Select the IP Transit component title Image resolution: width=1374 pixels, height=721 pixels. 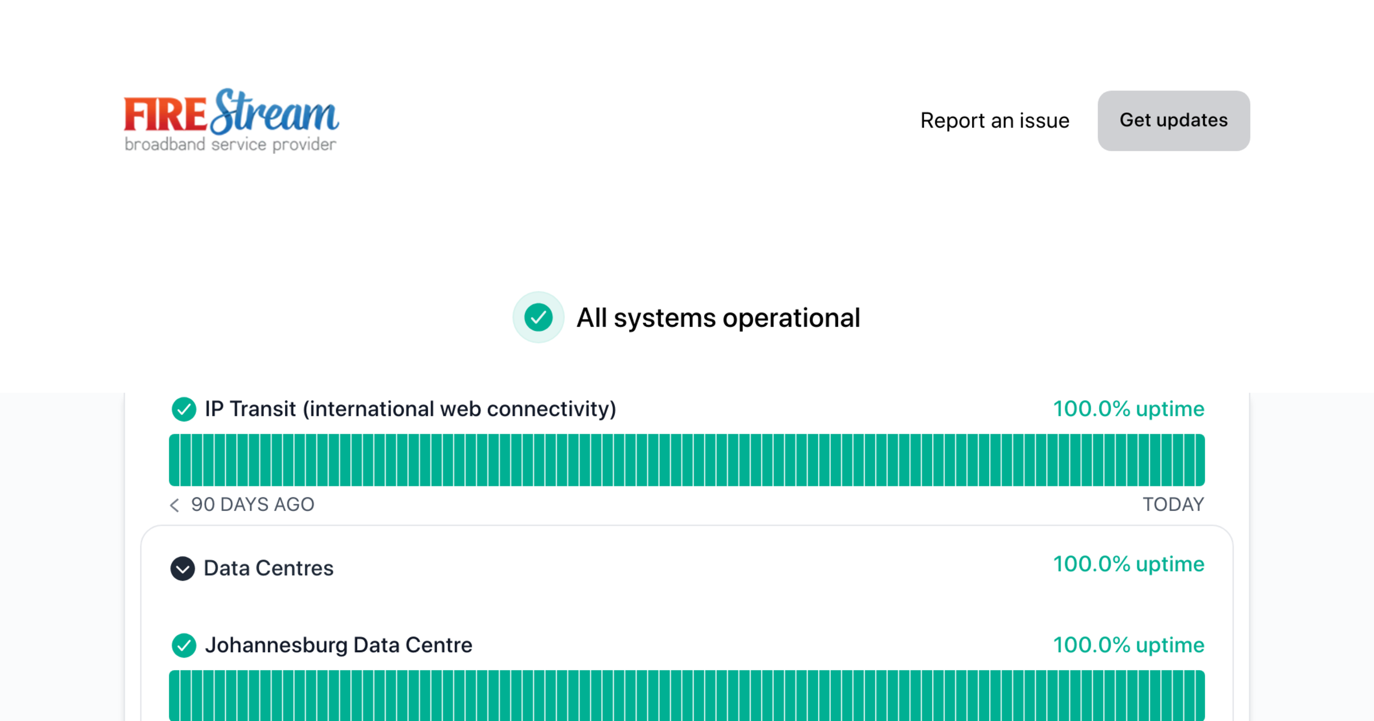410,409
